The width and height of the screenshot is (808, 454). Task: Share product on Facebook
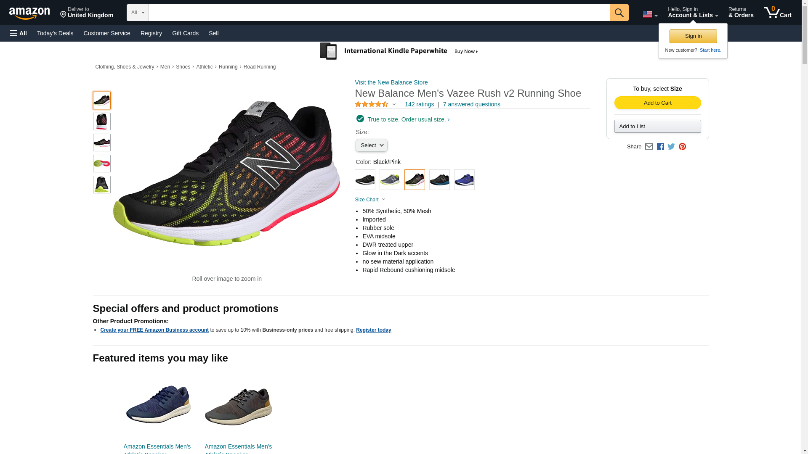point(660,147)
